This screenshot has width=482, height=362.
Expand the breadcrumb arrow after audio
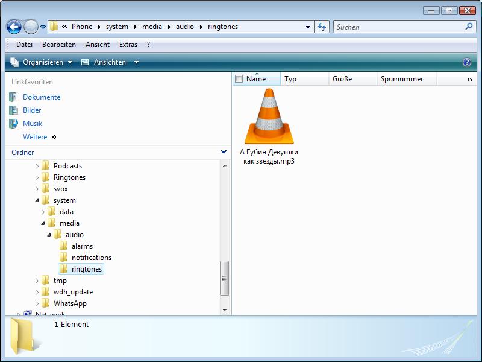201,27
